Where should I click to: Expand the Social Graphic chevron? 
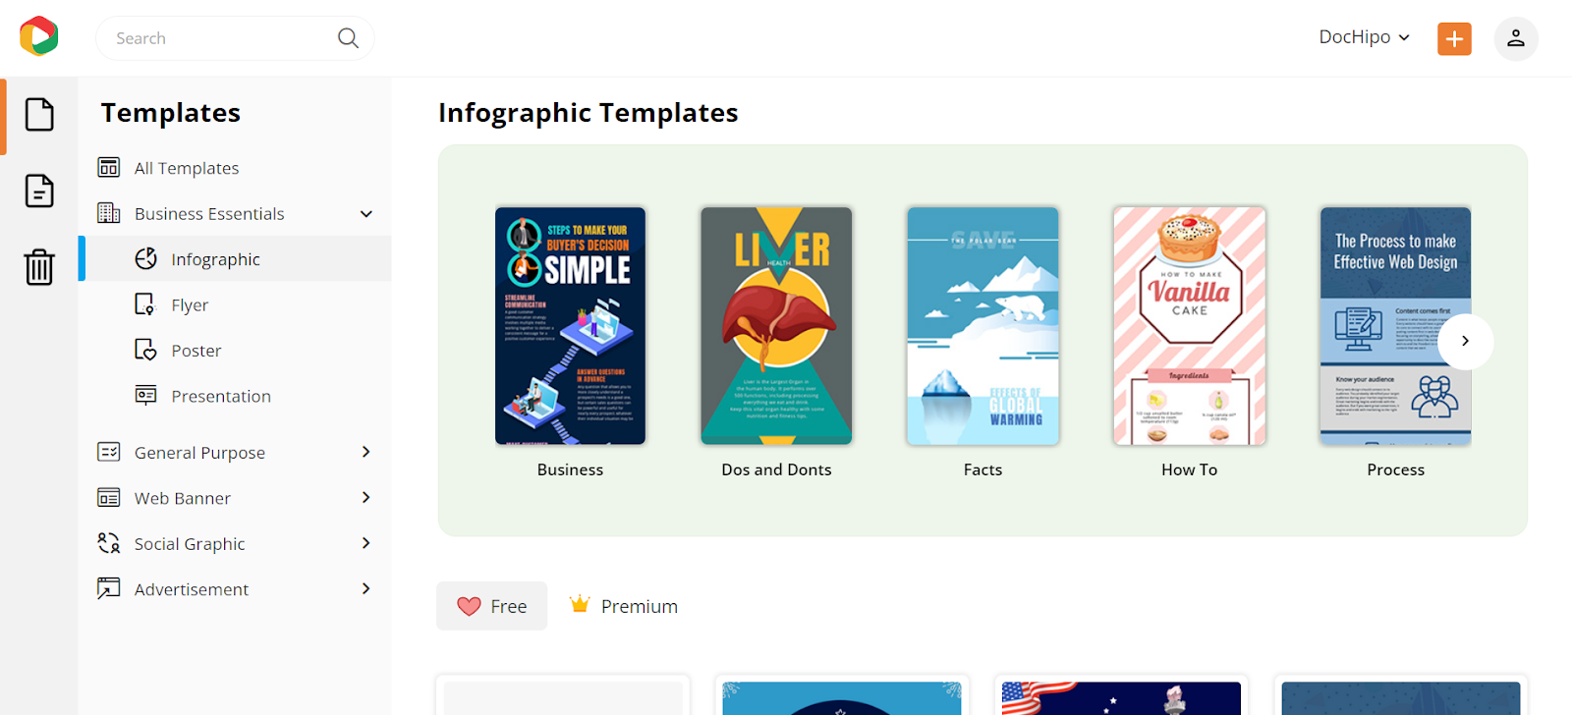click(x=366, y=543)
